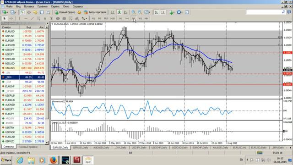The width and height of the screenshot is (293, 165).
Task: Select the Text A drawing tool
Action: pyautogui.click(x=45, y=18)
